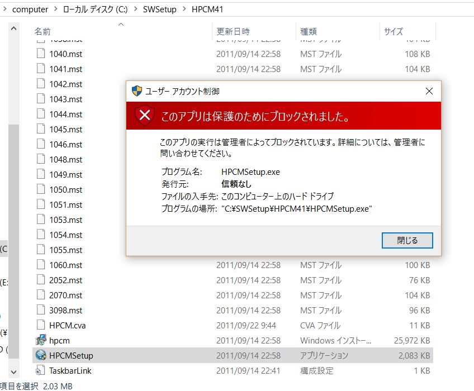Click the file icon of 1041.mst

tap(41, 69)
